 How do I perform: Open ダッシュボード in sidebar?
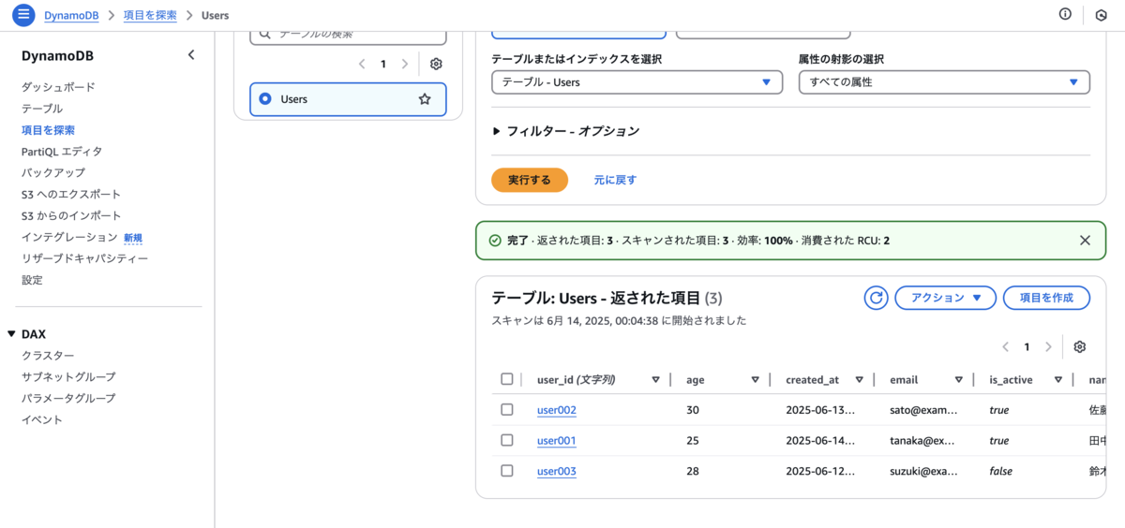coord(58,87)
